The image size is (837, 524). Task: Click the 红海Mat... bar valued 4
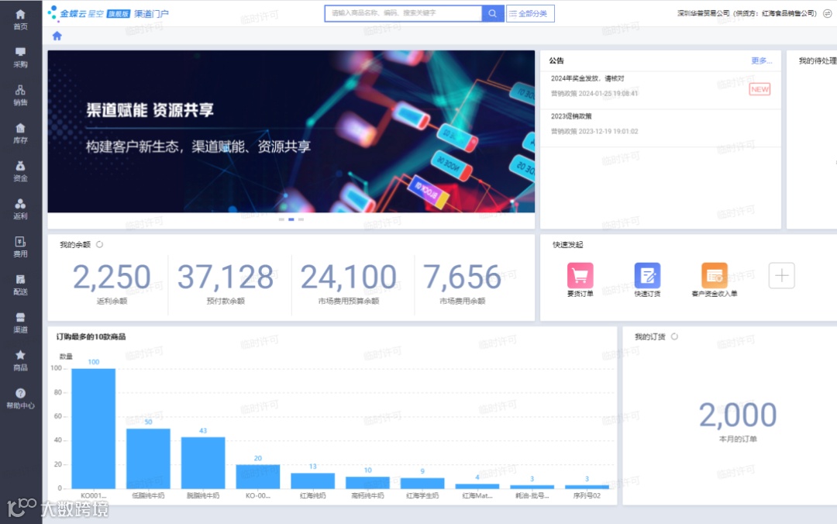pos(477,486)
